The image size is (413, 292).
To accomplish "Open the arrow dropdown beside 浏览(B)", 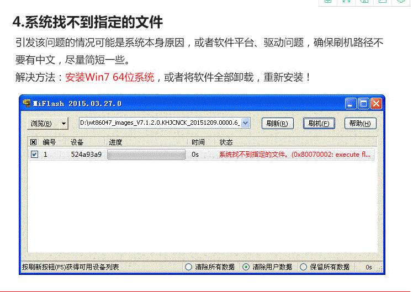I will click(63, 123).
